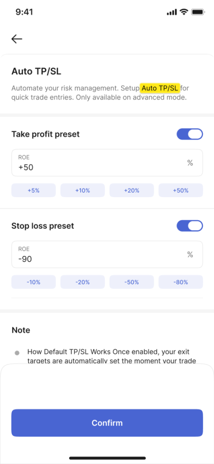Screen dimensions: 214x464
Task: Select the -10% stop loss preset
Action: (x=33, y=282)
